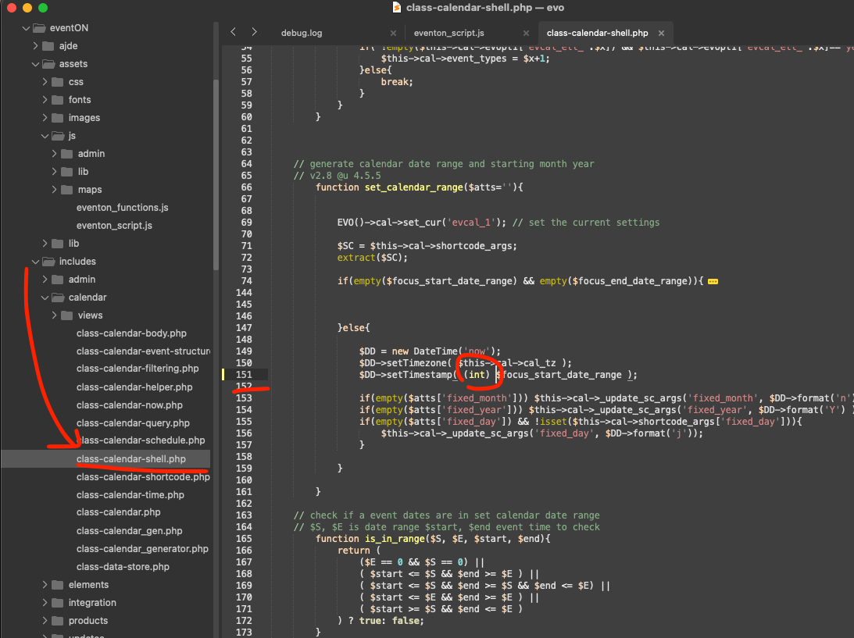Select the class-calendar-shell.php tab
The image size is (854, 638).
(x=598, y=33)
